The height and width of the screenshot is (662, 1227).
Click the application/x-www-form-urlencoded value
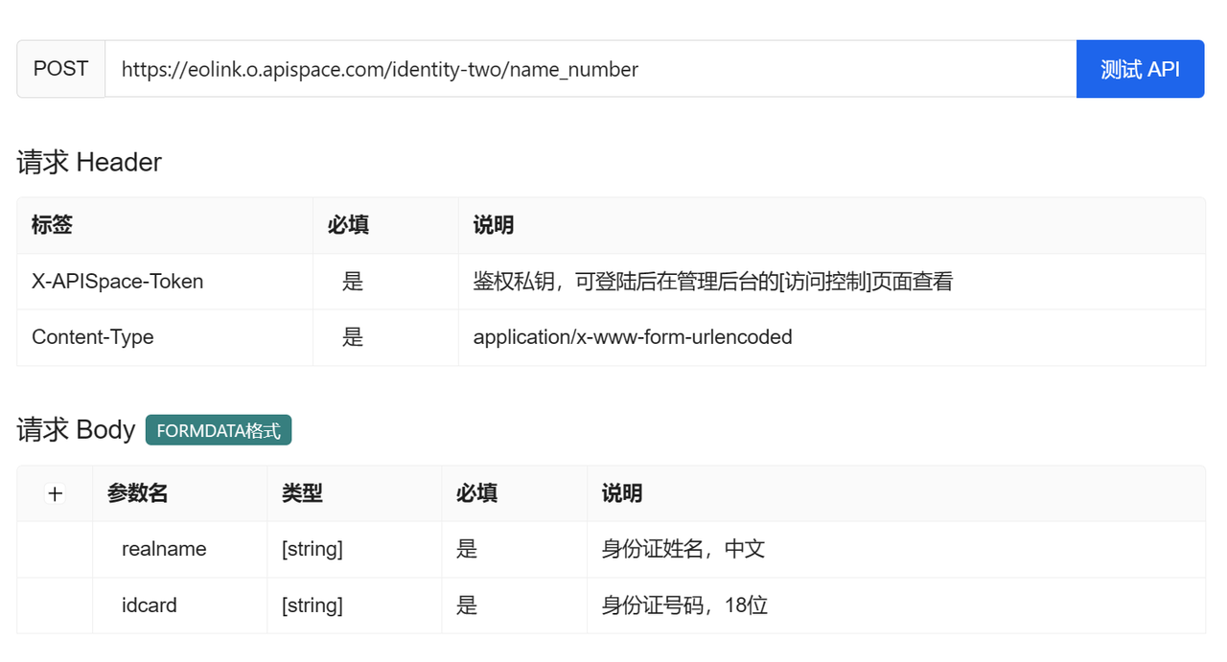click(633, 337)
